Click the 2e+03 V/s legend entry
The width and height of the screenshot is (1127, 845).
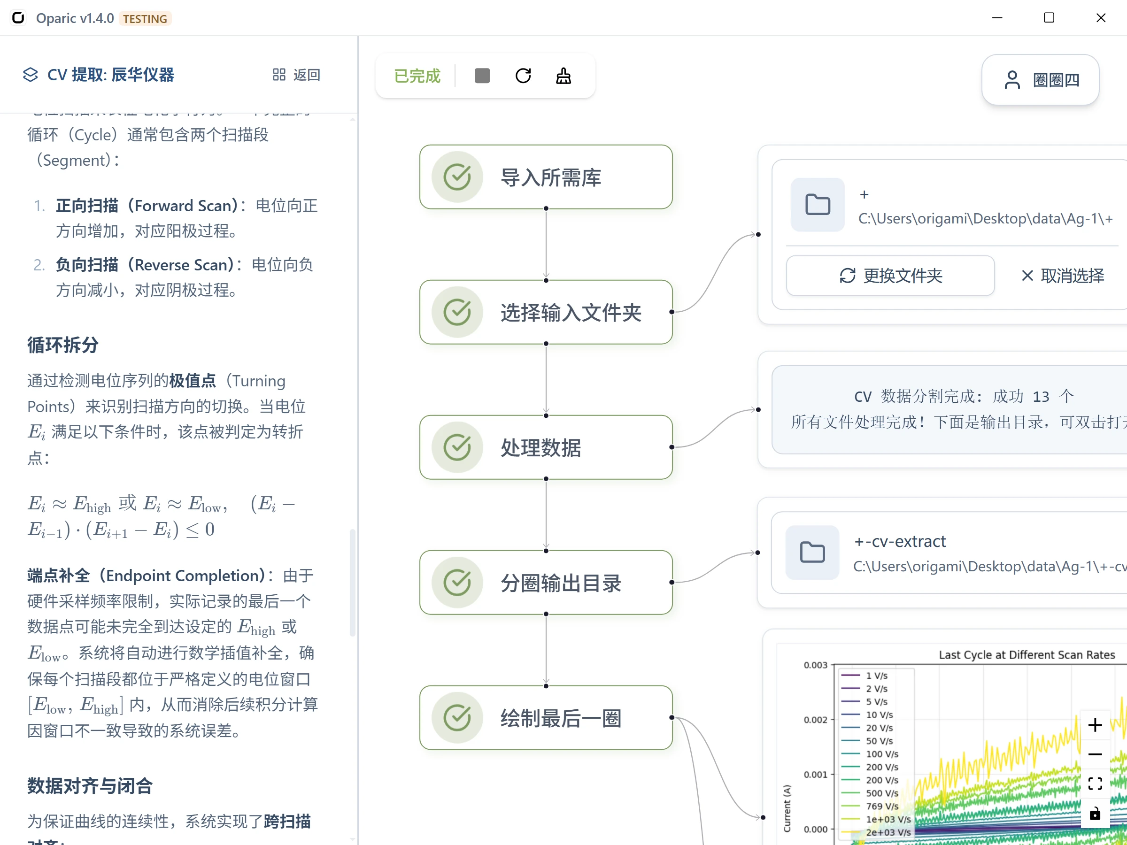pyautogui.click(x=875, y=832)
